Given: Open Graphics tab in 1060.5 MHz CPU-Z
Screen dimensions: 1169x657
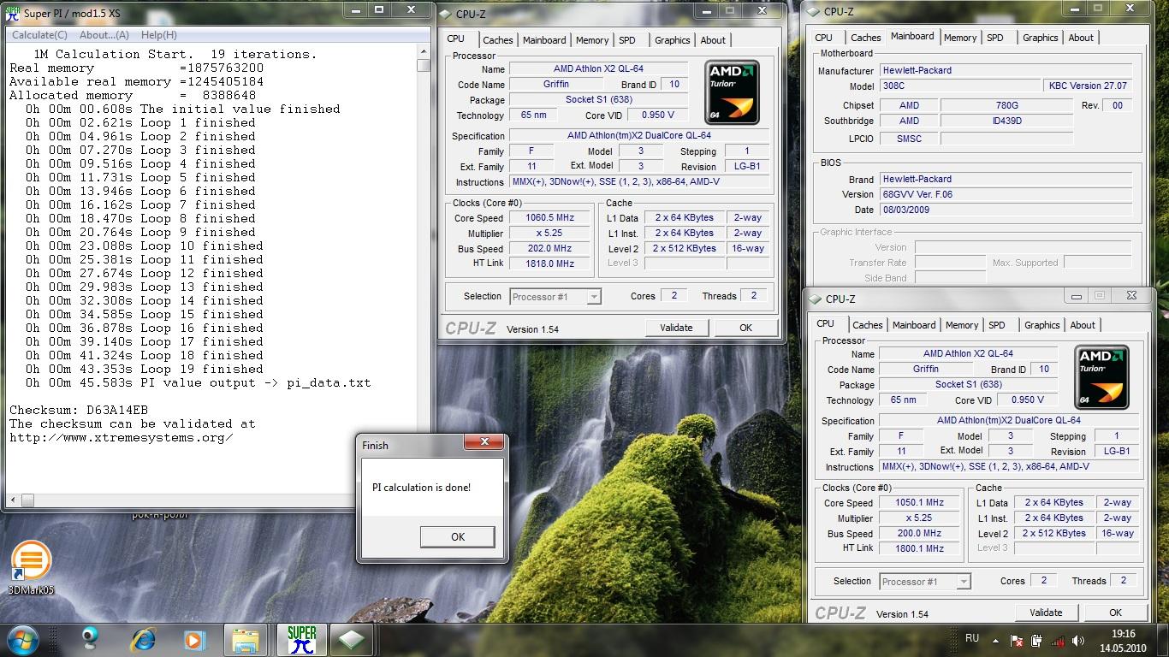Looking at the screenshot, I should pyautogui.click(x=672, y=40).
